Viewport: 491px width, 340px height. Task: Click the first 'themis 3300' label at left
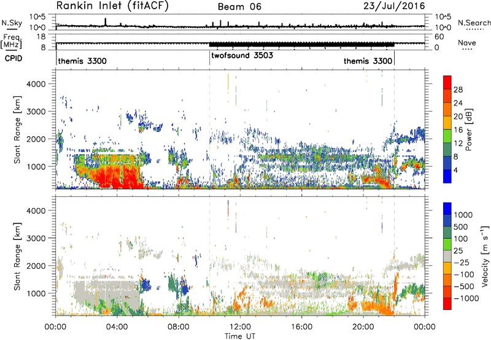click(x=82, y=61)
